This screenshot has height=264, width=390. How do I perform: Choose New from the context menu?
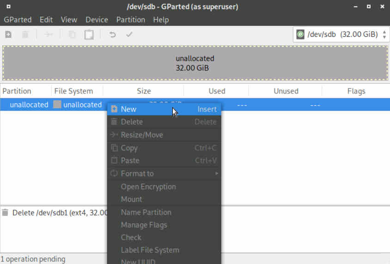[x=164, y=109]
